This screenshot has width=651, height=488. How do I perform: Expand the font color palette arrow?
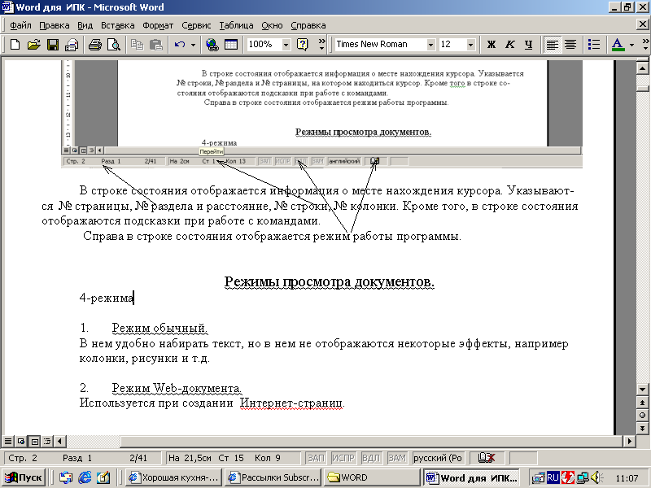click(x=632, y=45)
